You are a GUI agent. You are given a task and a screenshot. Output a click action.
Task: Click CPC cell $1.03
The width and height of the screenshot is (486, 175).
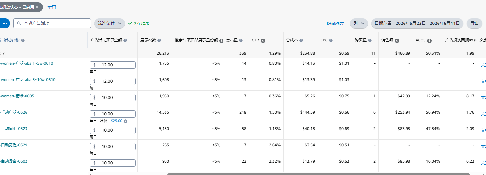(x=344, y=80)
